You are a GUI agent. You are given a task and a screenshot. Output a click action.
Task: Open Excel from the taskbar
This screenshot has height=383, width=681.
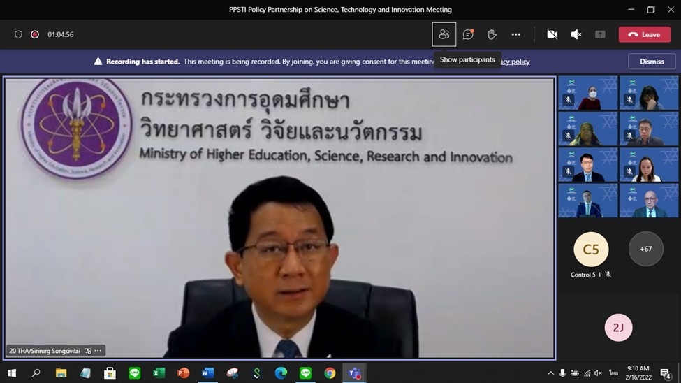coord(159,373)
